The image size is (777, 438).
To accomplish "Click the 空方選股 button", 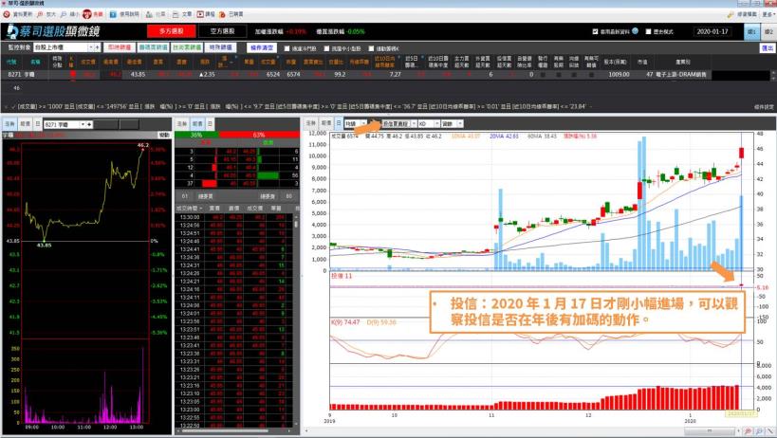I will (223, 31).
